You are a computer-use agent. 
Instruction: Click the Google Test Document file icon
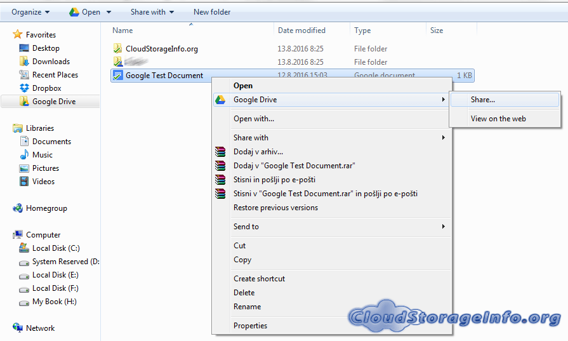click(x=118, y=75)
